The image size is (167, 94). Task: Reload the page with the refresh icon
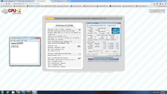[7, 4]
